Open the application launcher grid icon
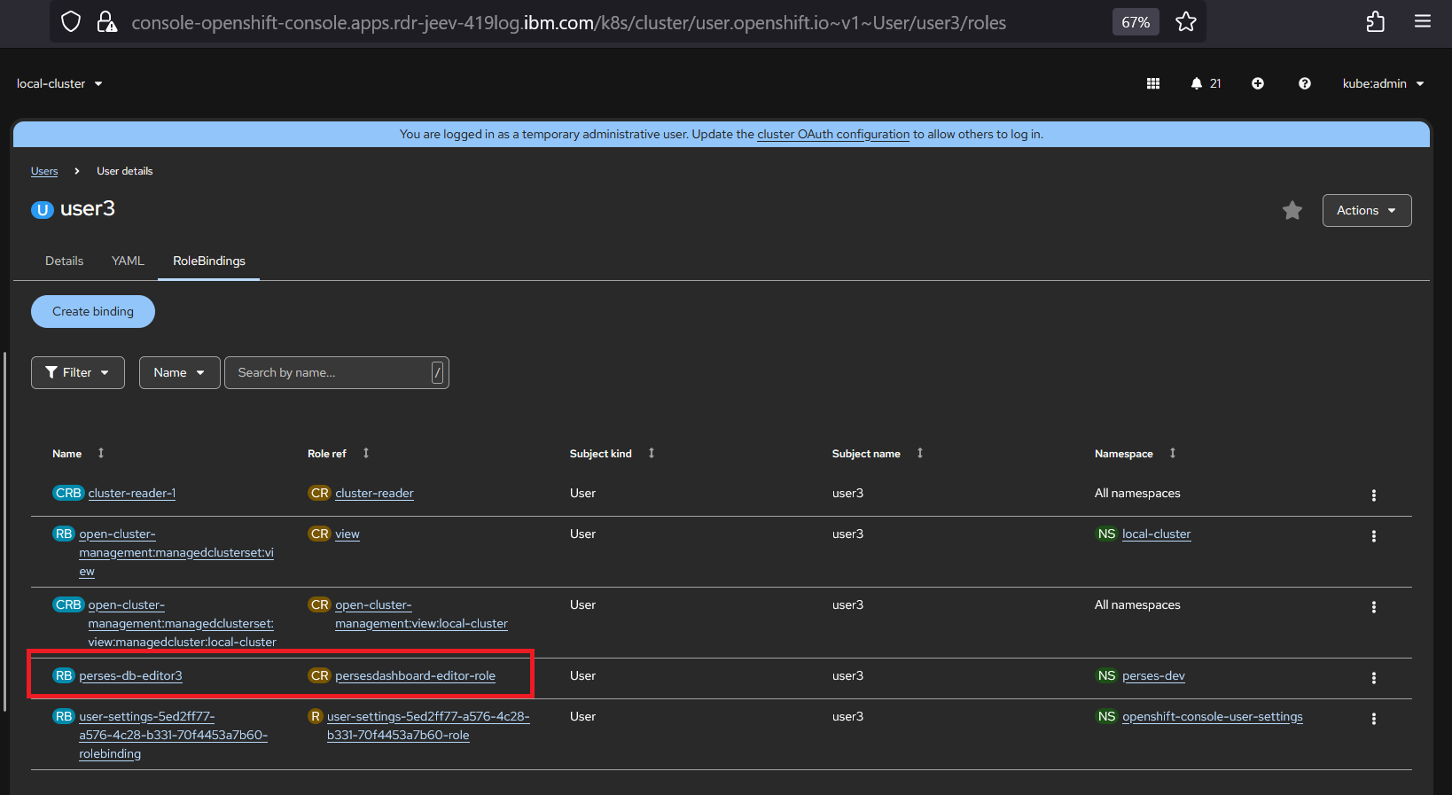Screen dimensions: 1452x795 click(x=1152, y=83)
